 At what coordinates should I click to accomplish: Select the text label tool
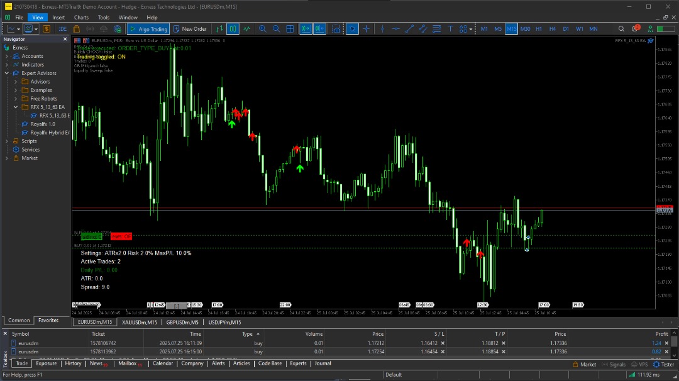click(x=450, y=29)
